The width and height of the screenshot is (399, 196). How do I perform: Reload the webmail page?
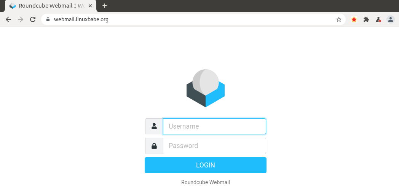tap(33, 19)
